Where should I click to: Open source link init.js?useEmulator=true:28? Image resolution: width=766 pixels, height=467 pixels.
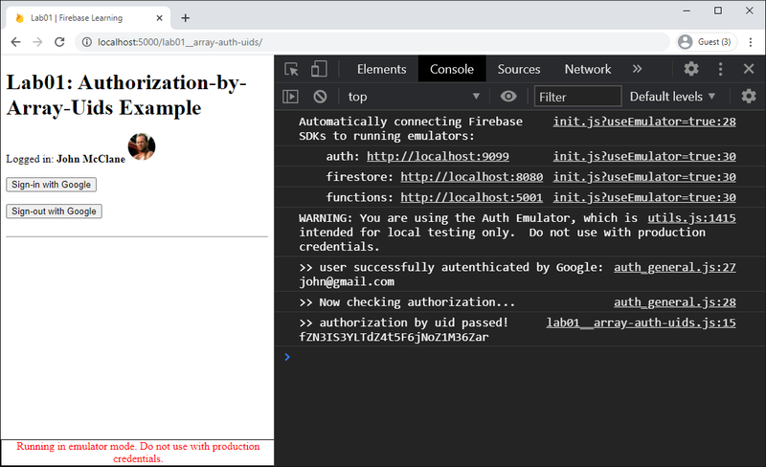tap(644, 122)
